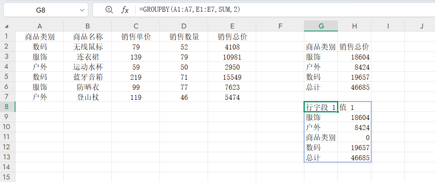Click cell G11 showing 商品类别

(321, 137)
